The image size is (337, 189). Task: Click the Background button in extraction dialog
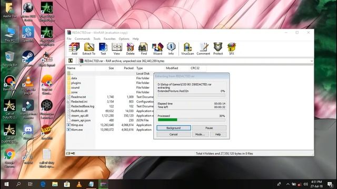pos(174,128)
